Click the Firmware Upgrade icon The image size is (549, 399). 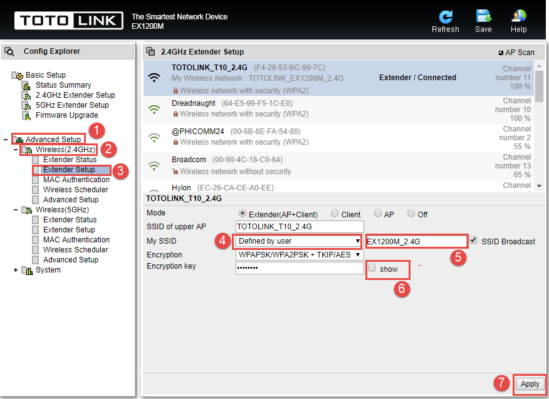click(26, 115)
